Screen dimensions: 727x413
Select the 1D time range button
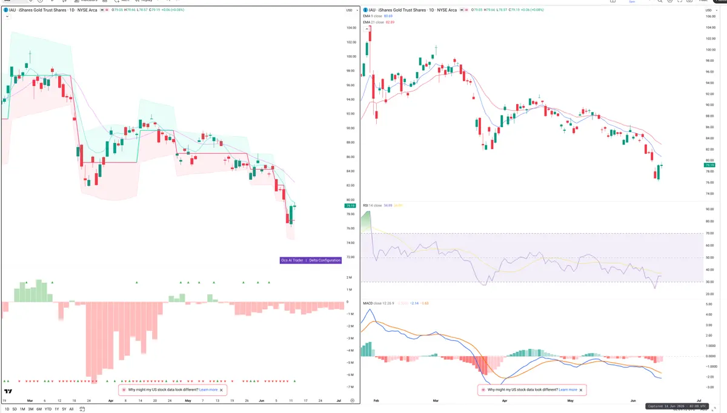pyautogui.click(x=7, y=409)
